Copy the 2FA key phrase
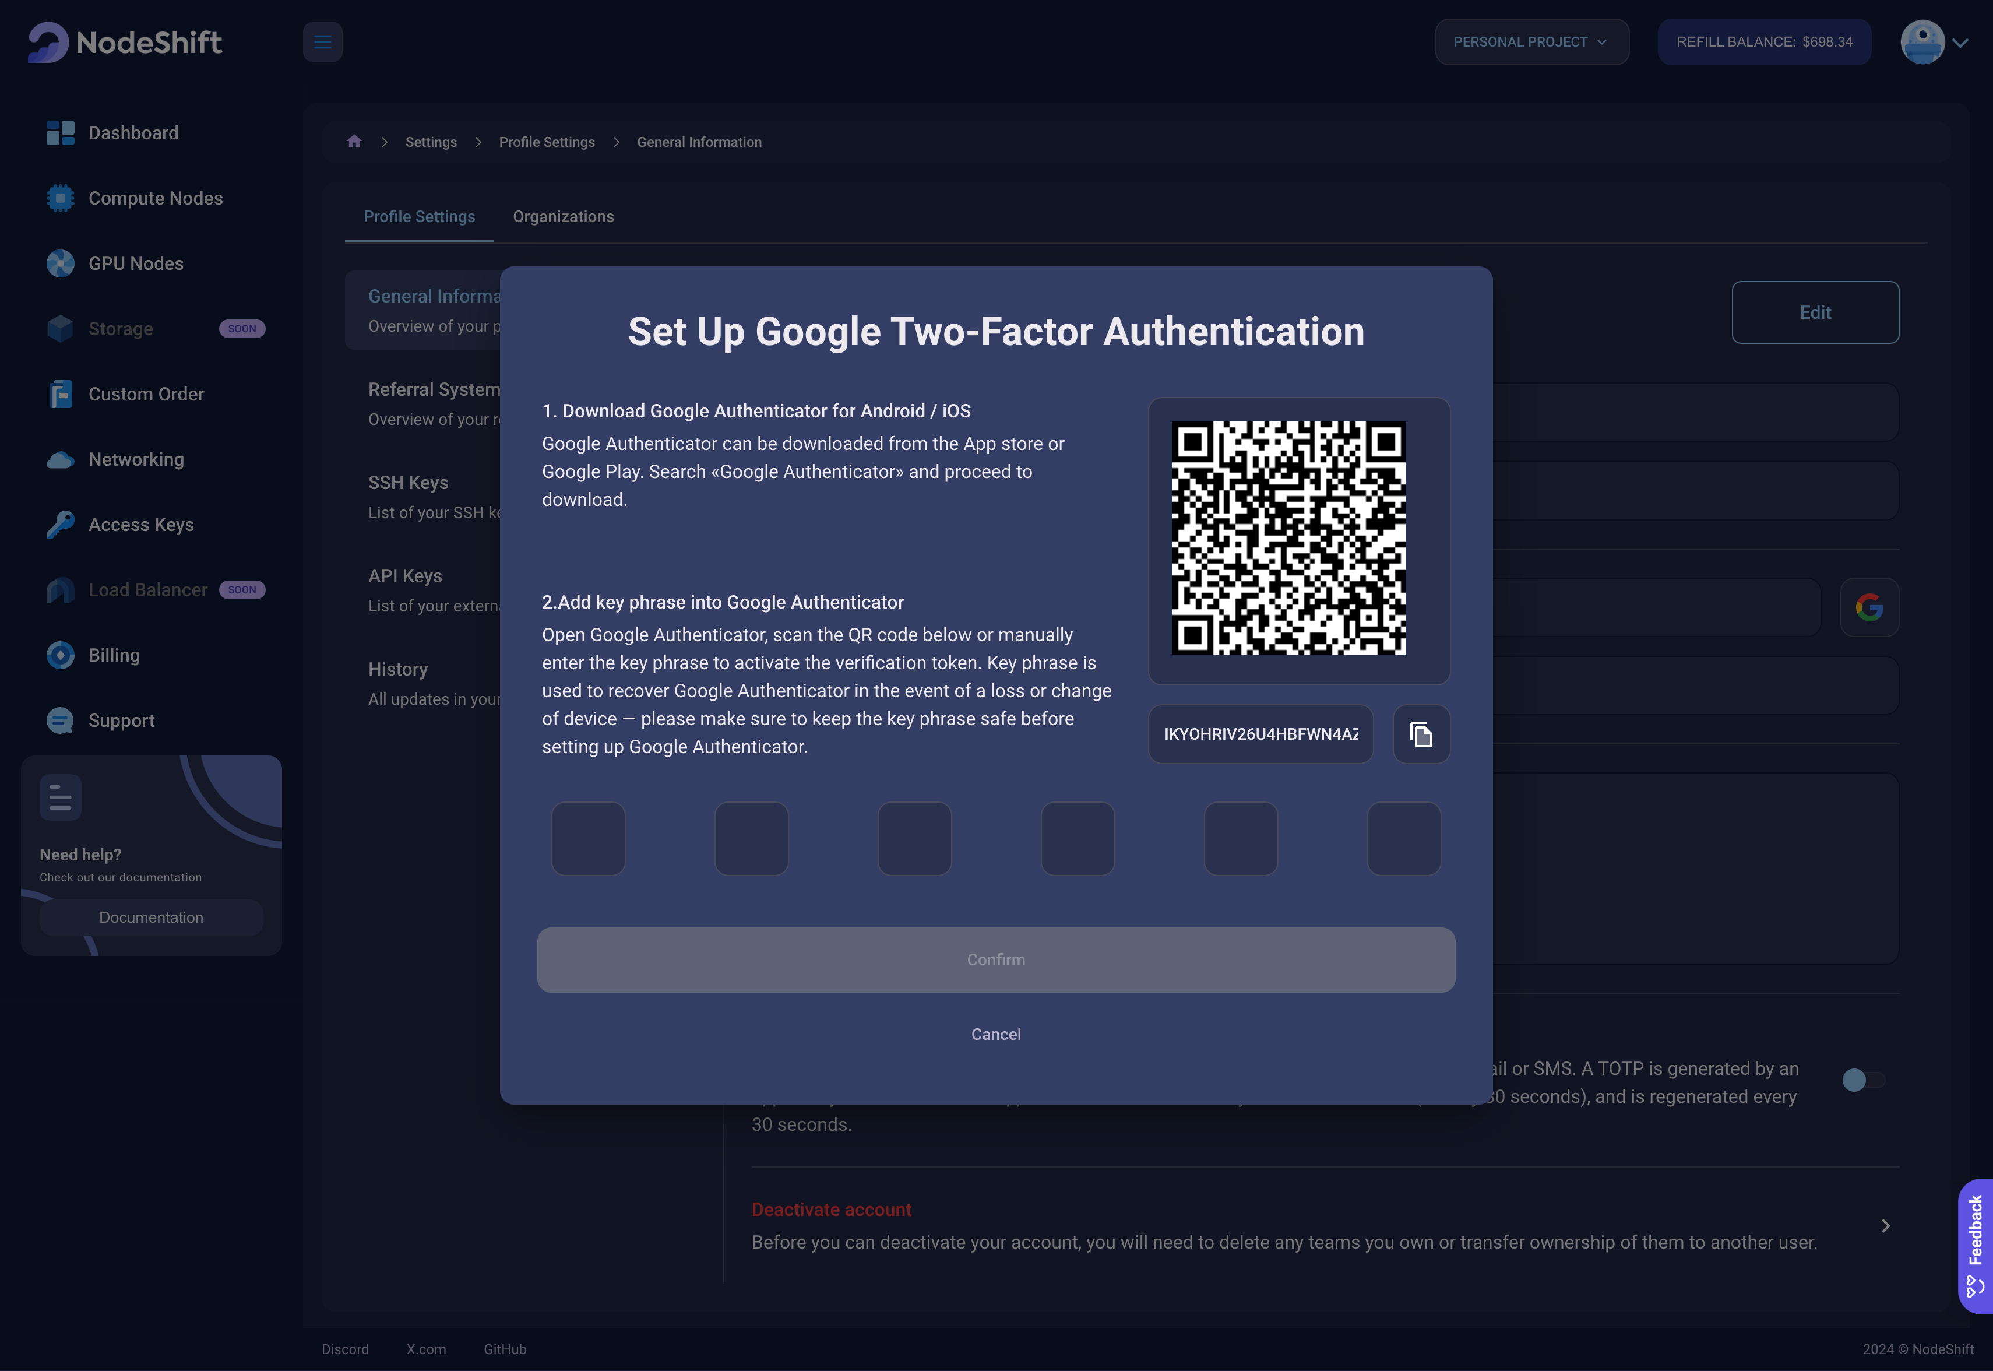The image size is (1993, 1371). [x=1421, y=734]
